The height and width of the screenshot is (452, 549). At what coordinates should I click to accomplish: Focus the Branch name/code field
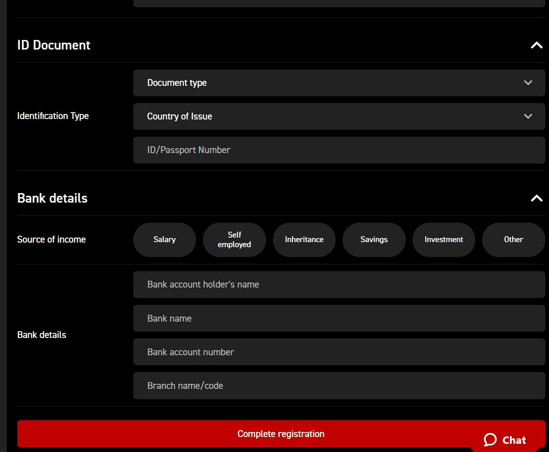click(339, 386)
